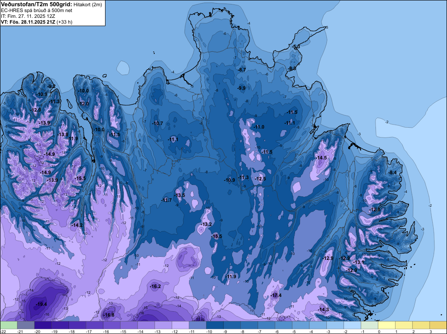Click the -13.2 temperature label
Image resolution: width=447 pixels, height=334 pixels.
[x=207, y=224]
